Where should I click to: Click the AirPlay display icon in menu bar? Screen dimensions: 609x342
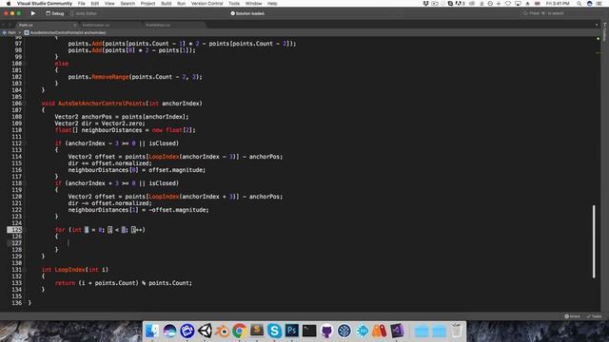pyautogui.click(x=518, y=4)
